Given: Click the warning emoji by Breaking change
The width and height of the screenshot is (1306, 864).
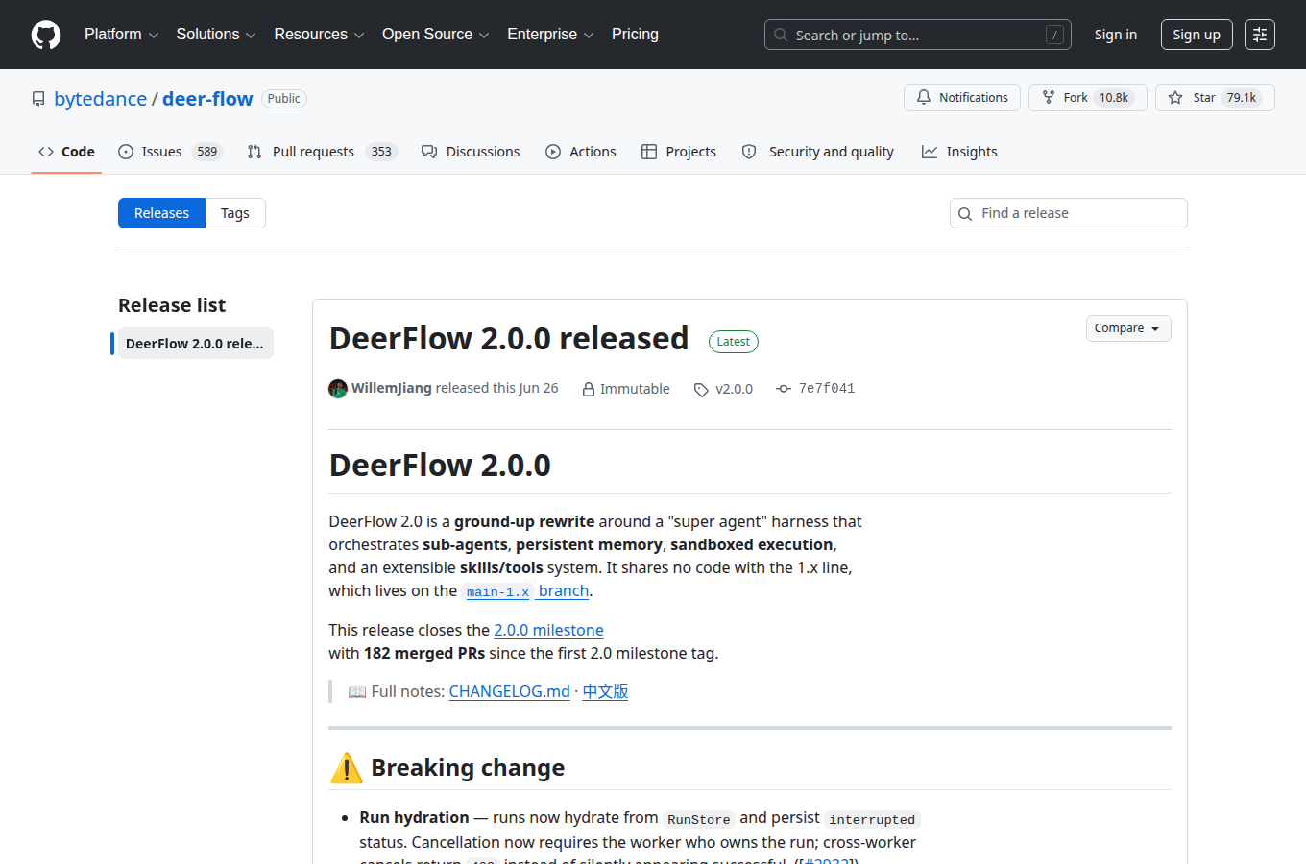Looking at the screenshot, I should pos(347,768).
